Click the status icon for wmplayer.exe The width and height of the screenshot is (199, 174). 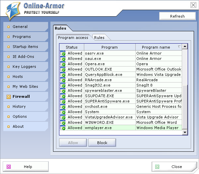click(63, 128)
